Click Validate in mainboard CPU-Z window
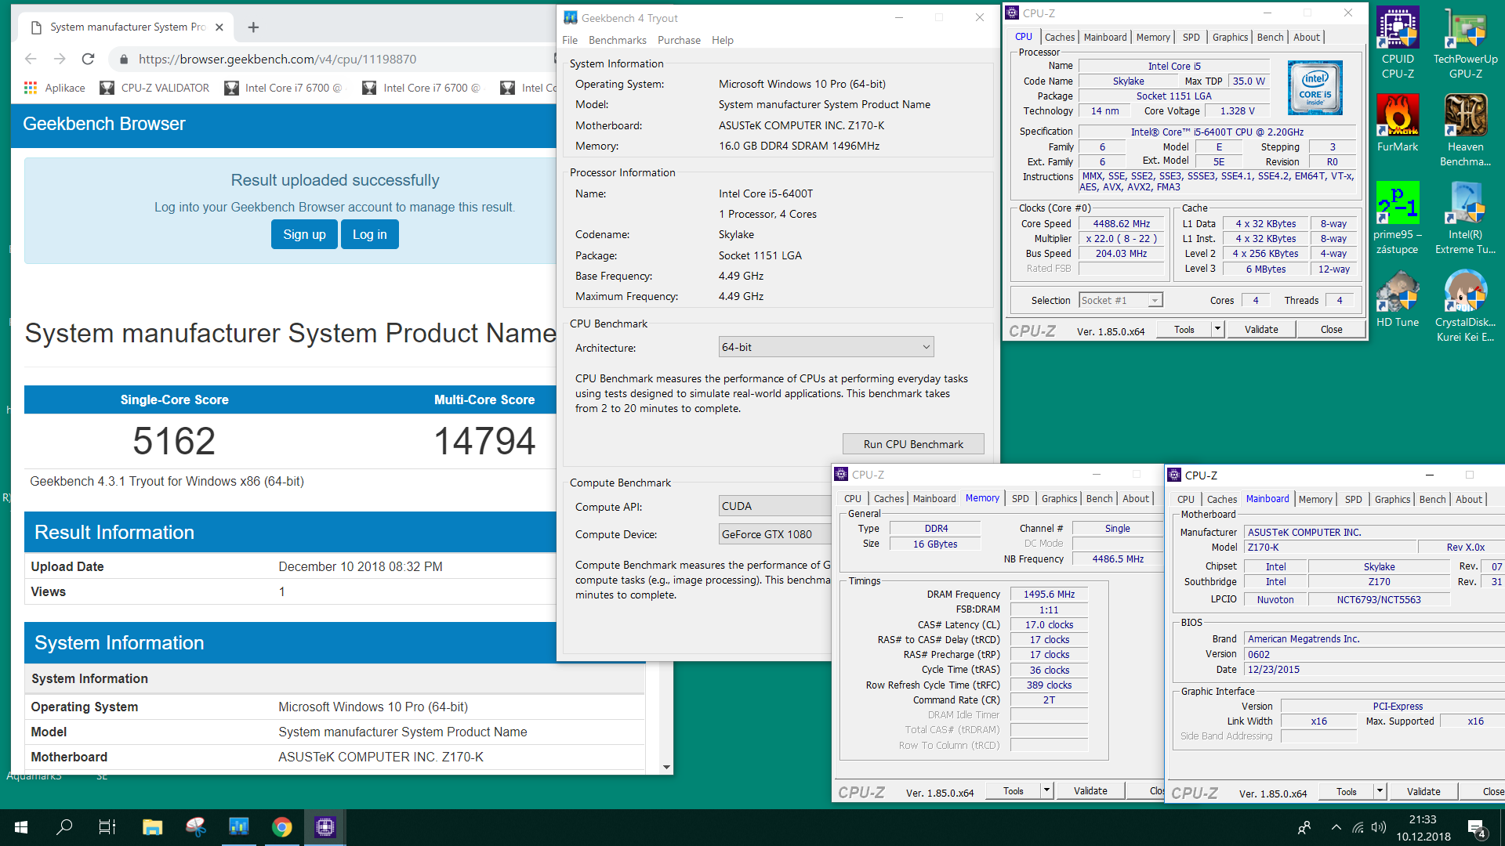This screenshot has height=846, width=1505. click(1423, 792)
